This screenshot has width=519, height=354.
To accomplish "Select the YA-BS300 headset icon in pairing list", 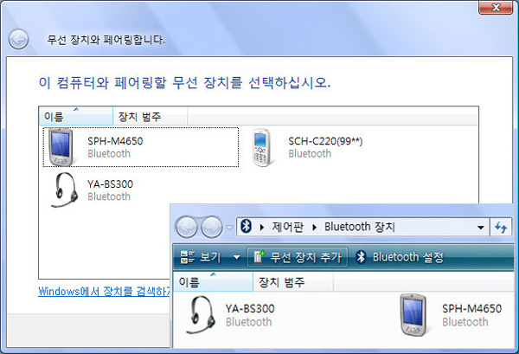I will pyautogui.click(x=65, y=190).
